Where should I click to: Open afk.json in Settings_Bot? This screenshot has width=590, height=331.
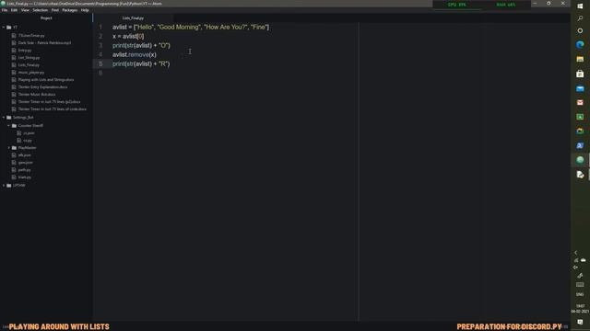click(25, 155)
